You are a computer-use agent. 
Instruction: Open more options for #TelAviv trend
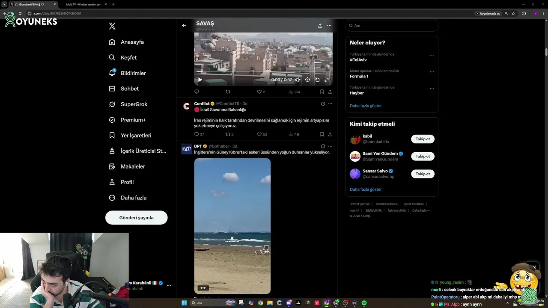click(x=432, y=55)
